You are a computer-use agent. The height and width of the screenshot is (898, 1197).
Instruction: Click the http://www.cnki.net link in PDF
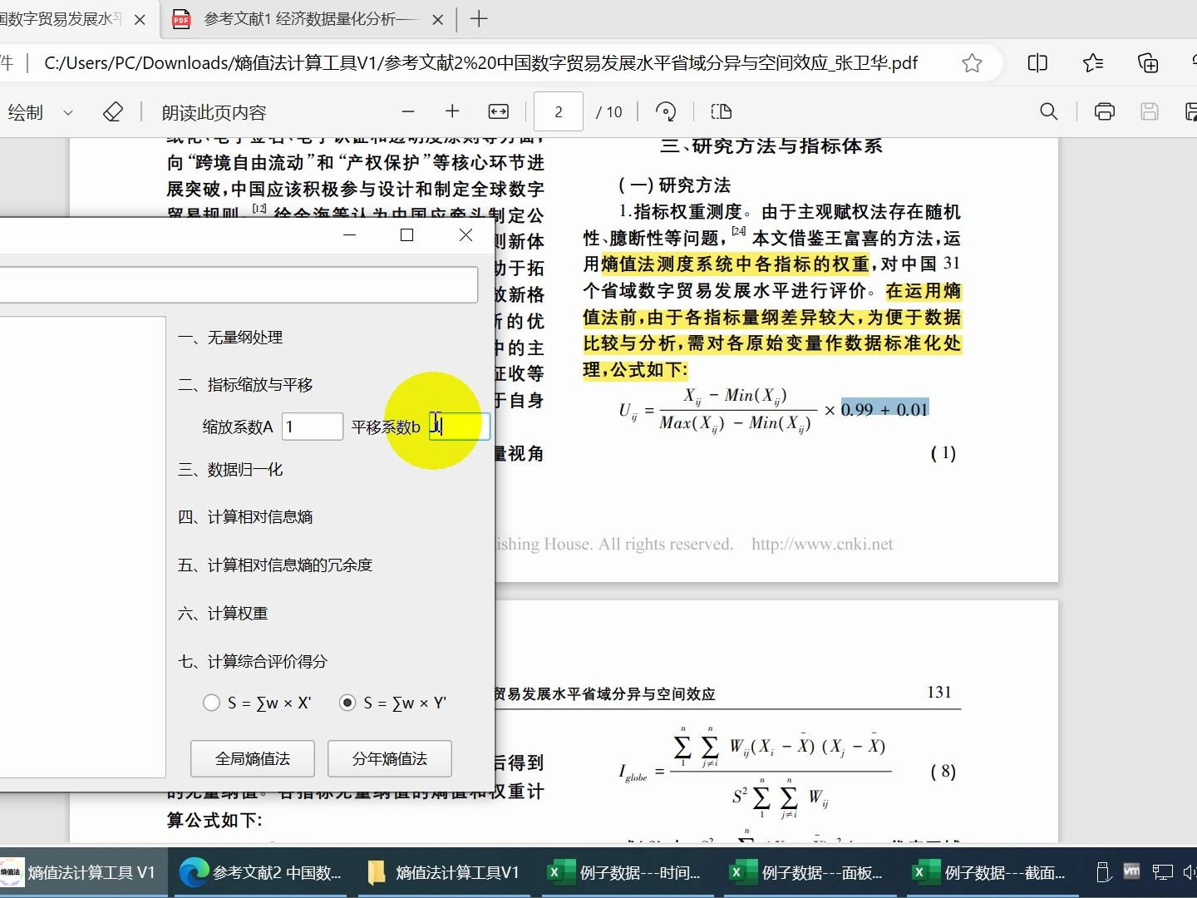(x=822, y=544)
